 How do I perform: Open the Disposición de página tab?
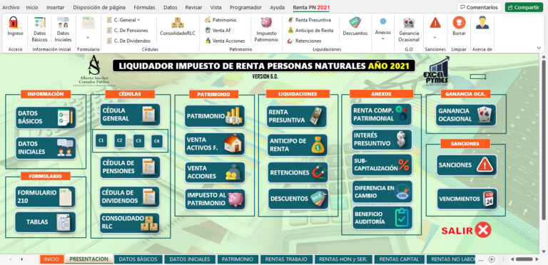click(x=100, y=7)
